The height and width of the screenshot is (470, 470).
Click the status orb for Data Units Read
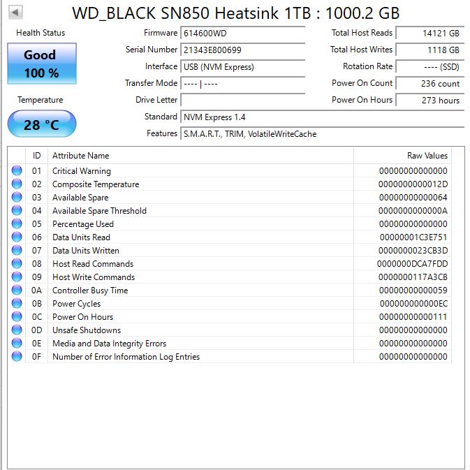pyautogui.click(x=17, y=237)
